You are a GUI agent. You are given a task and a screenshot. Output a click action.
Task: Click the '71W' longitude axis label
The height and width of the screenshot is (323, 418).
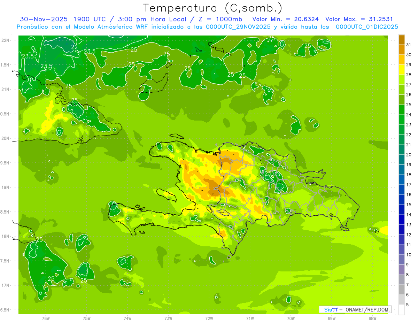250,318
